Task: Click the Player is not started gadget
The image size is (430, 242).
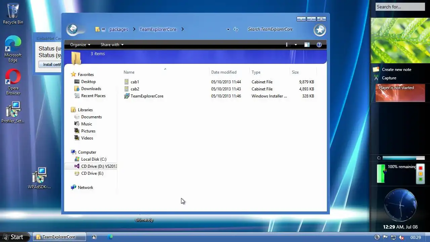Action: point(400,93)
